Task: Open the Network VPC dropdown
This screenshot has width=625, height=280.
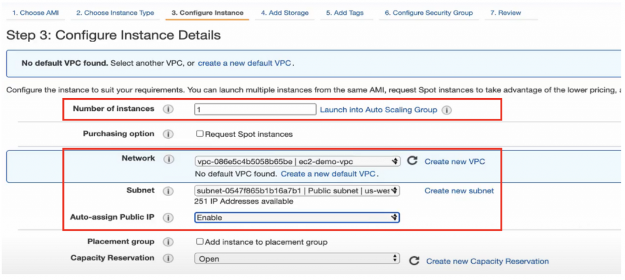Action: click(297, 161)
